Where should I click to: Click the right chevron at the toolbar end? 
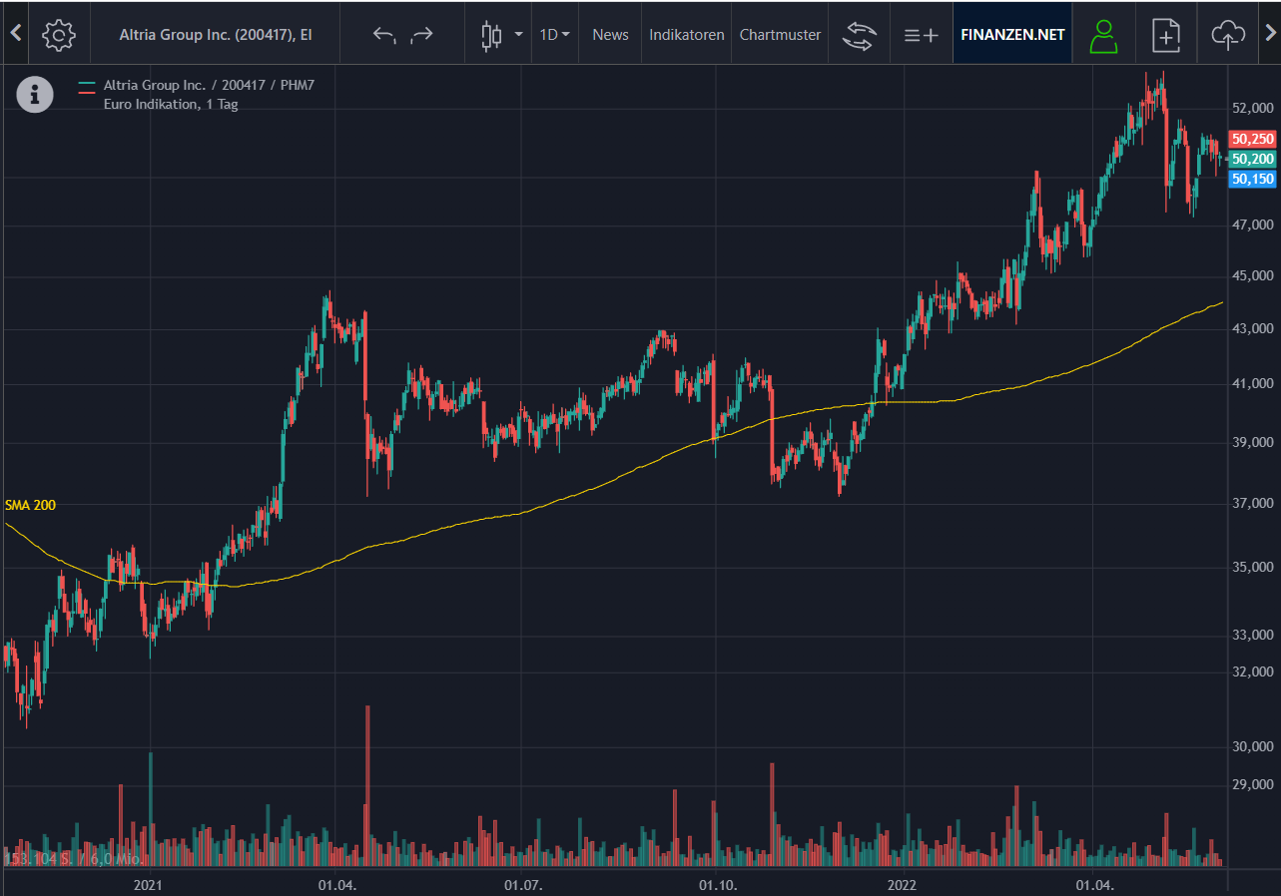tap(1270, 34)
